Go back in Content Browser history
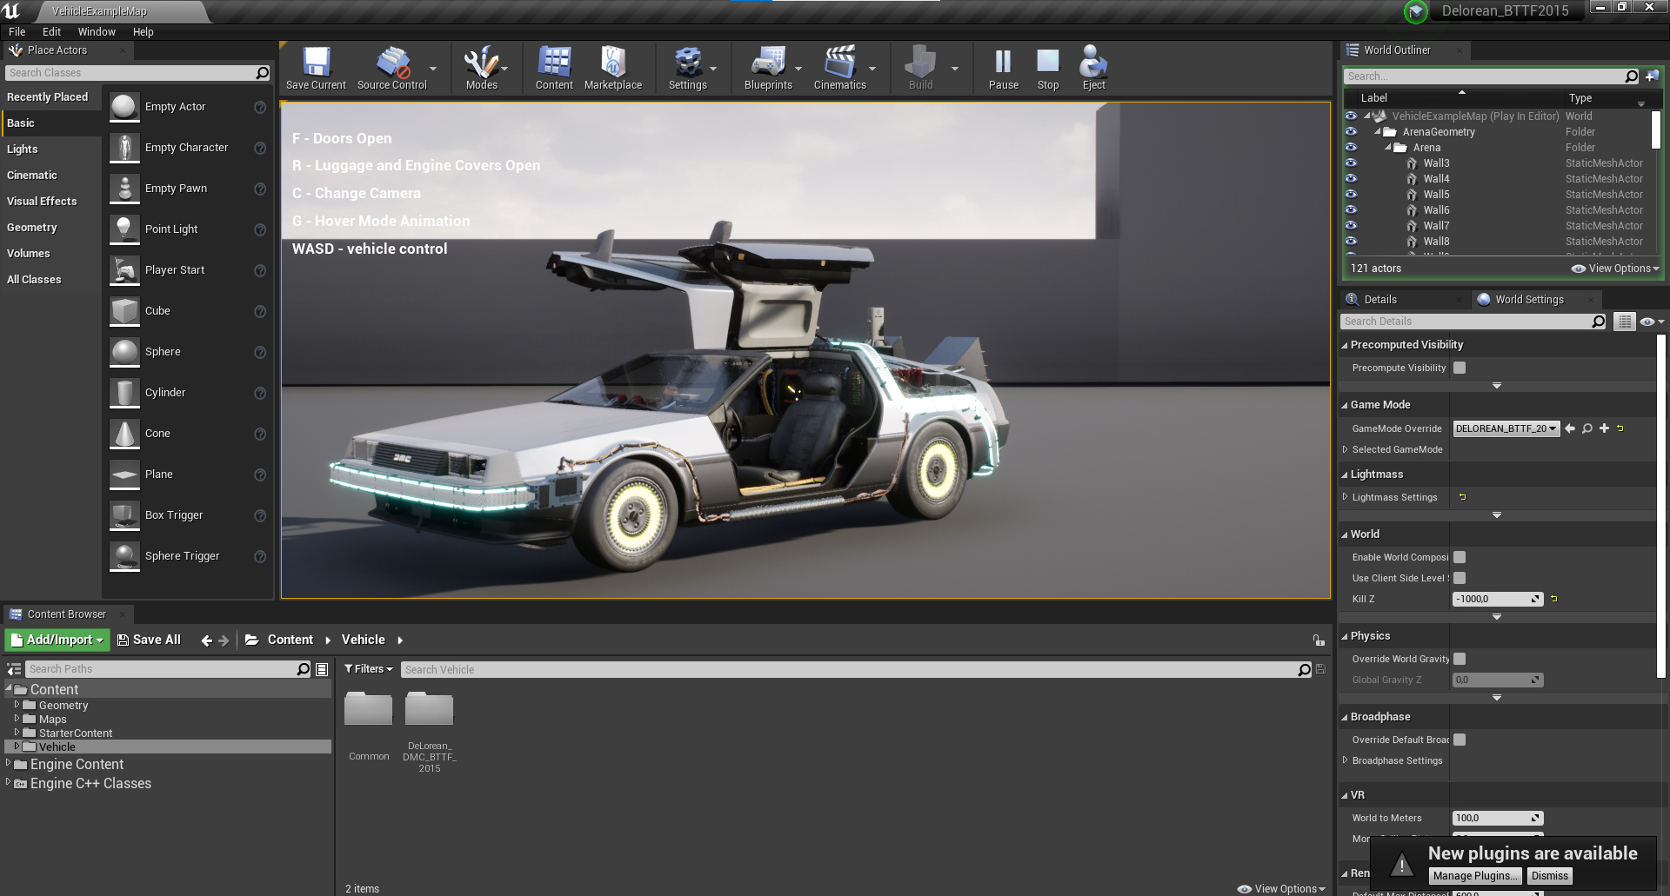Viewport: 1670px width, 896px height. coord(206,640)
